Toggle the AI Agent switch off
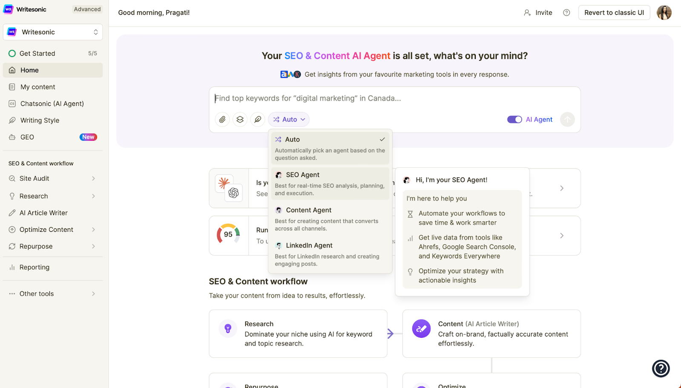 515,120
